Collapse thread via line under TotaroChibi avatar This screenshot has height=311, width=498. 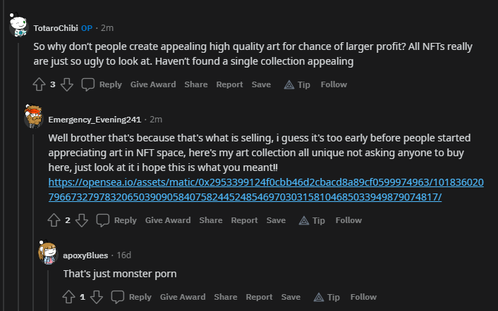(x=18, y=174)
